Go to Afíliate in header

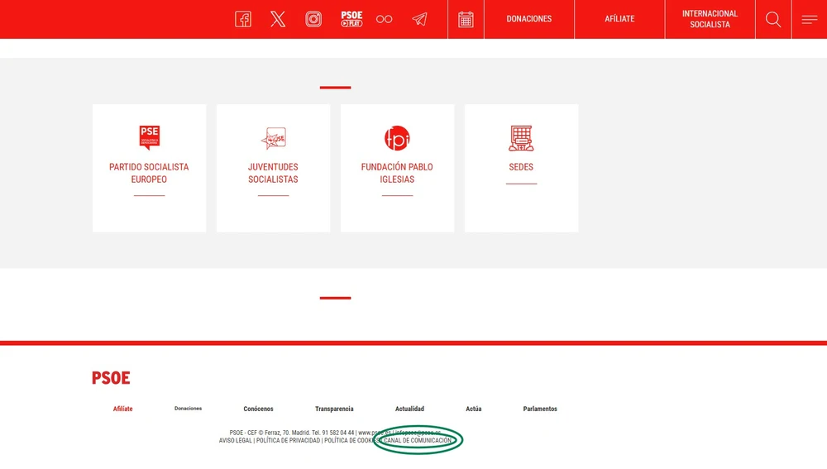(619, 19)
